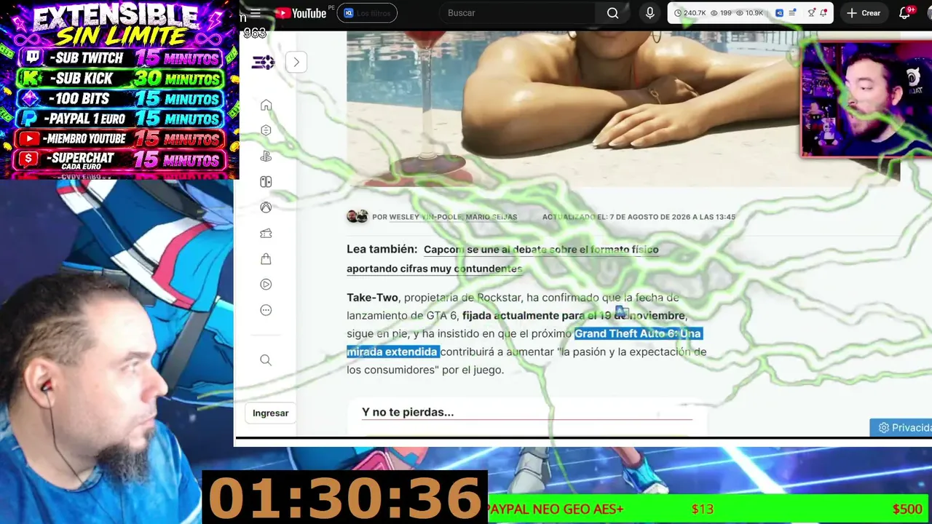Viewport: 932px width, 524px height.
Task: Click the "ACTUALIZADO EL: 7 DE AGOSTO" date text
Action: coord(639,217)
